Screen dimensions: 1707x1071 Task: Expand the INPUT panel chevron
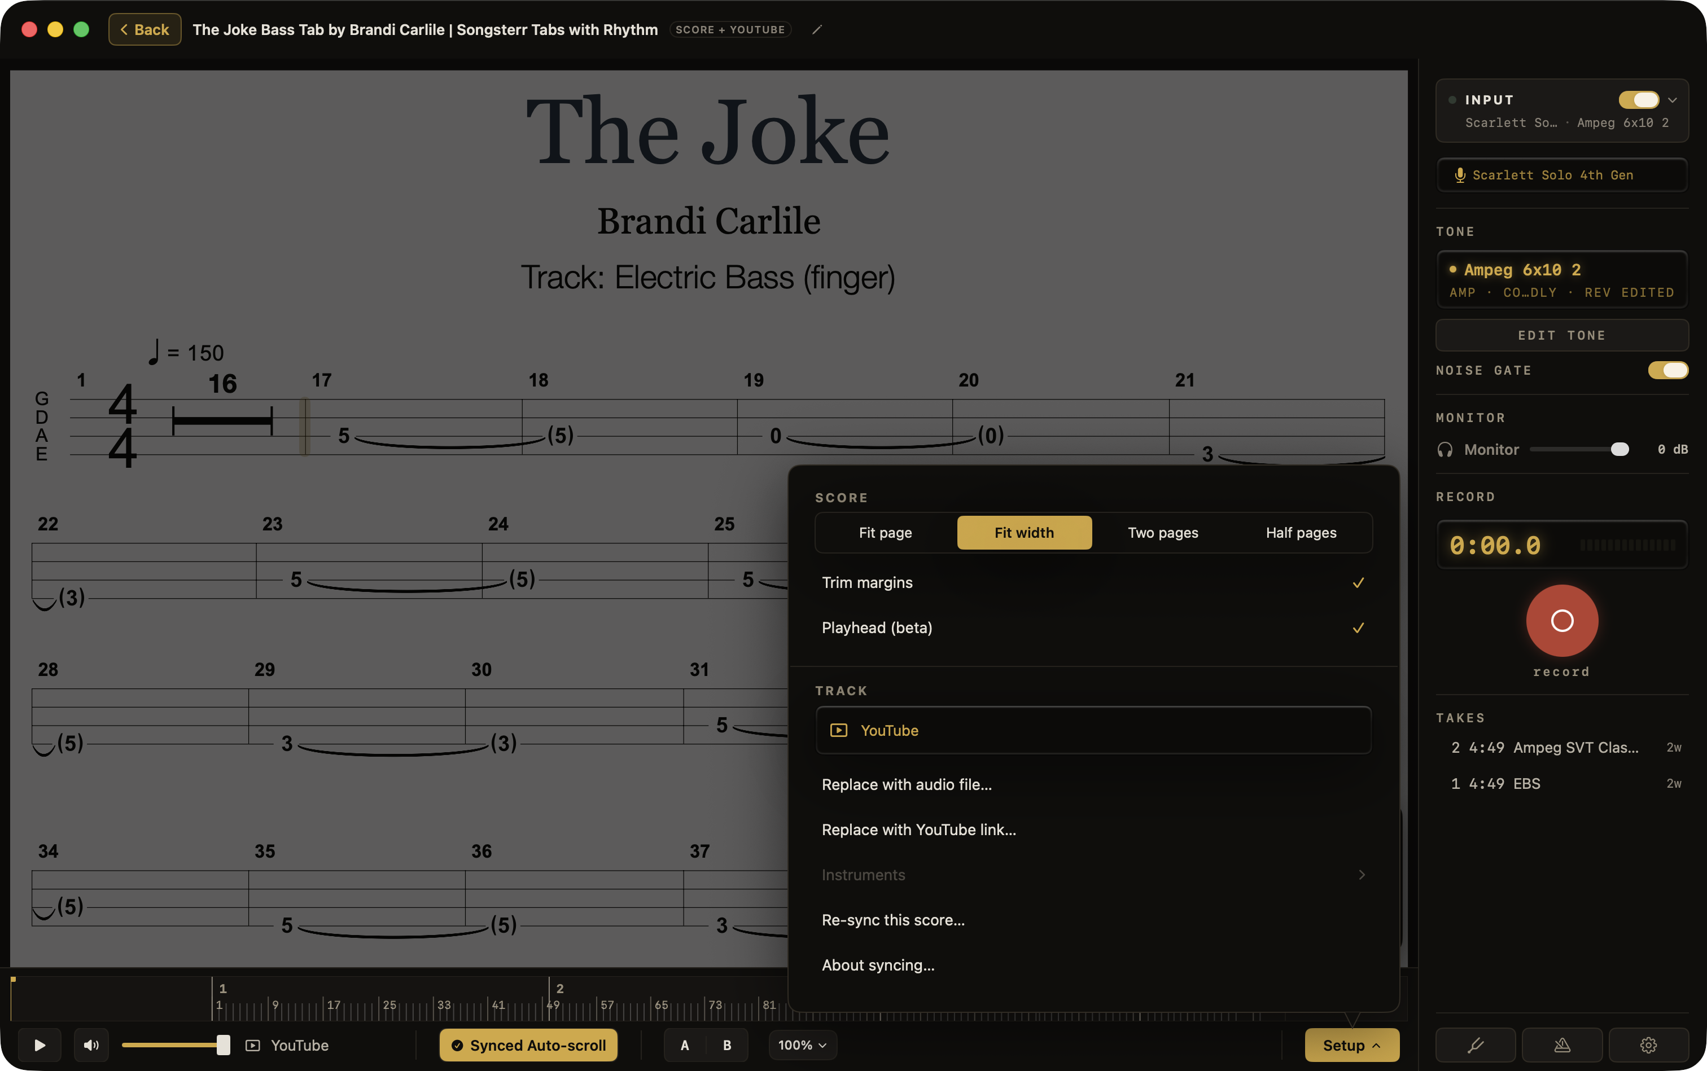tap(1672, 100)
